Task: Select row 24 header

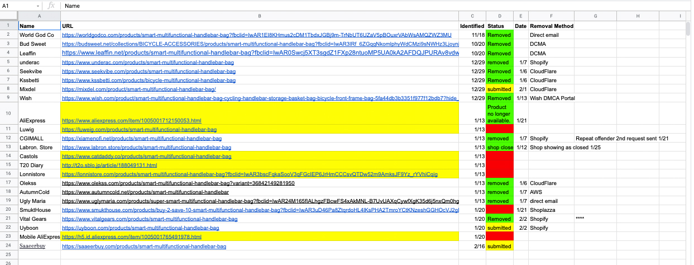Action: coord(8,246)
